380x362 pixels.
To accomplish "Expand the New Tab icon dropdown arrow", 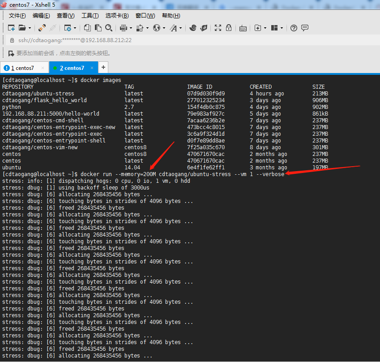I will click(265, 28).
